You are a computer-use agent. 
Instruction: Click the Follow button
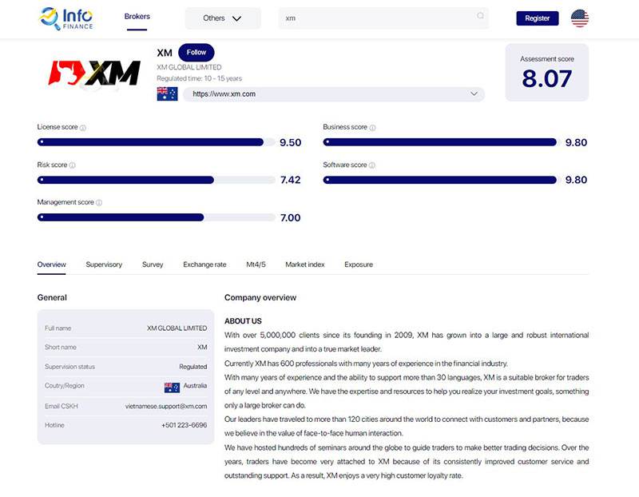[x=196, y=53]
